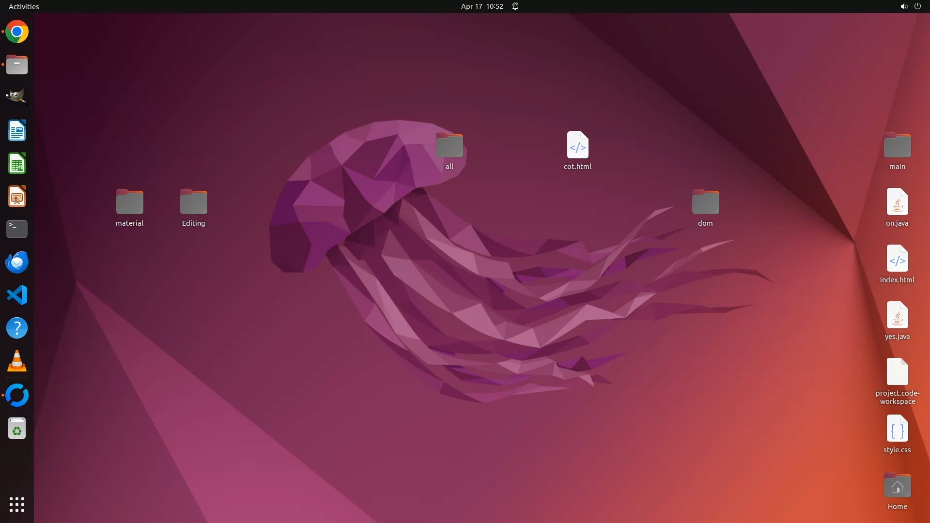The width and height of the screenshot is (930, 523).
Task: Click the volume indicator icon
Action: pyautogui.click(x=903, y=6)
